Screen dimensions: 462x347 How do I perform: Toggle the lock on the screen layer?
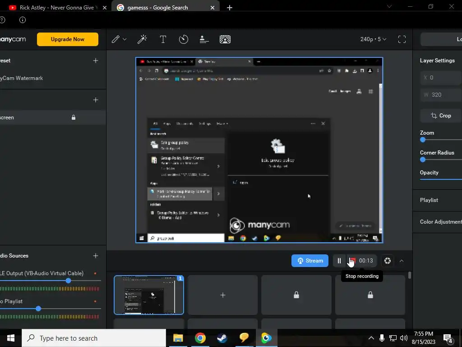74,117
